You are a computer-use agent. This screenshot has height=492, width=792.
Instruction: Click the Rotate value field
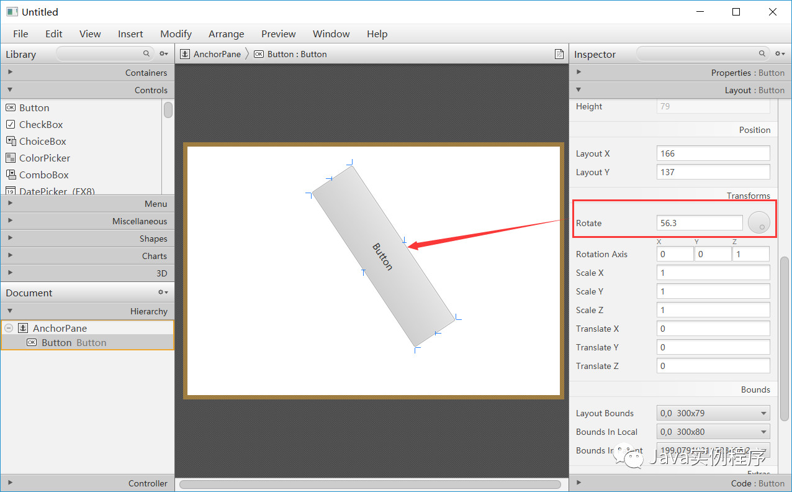coord(700,223)
